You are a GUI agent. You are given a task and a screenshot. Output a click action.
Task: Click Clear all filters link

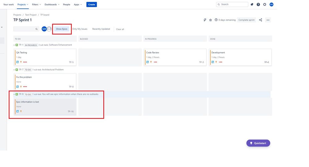point(120,29)
